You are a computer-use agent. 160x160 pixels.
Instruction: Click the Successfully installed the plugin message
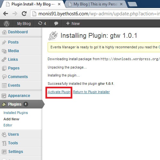point(81,84)
